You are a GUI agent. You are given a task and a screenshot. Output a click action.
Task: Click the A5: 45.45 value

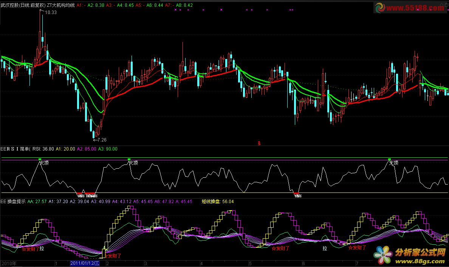tap(143, 202)
